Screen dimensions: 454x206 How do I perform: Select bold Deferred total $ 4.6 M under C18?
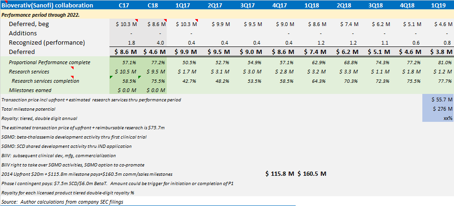154,52
